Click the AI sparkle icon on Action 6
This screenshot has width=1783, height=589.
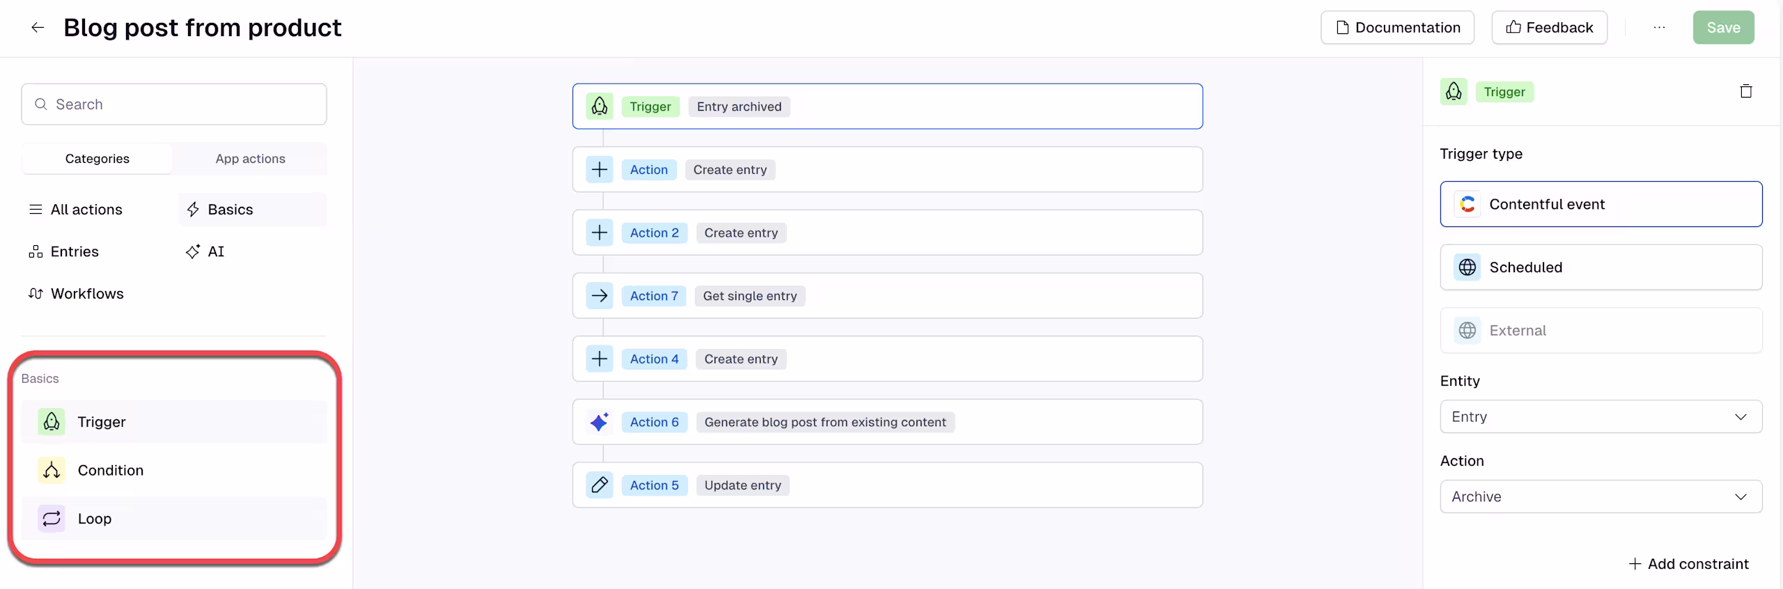click(599, 422)
